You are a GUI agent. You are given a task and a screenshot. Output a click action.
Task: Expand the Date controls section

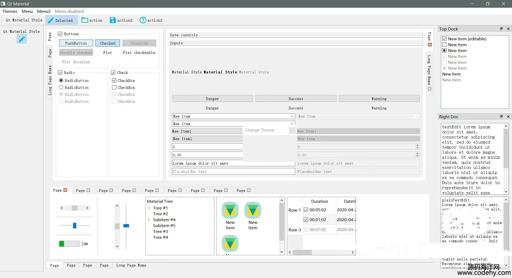296,35
